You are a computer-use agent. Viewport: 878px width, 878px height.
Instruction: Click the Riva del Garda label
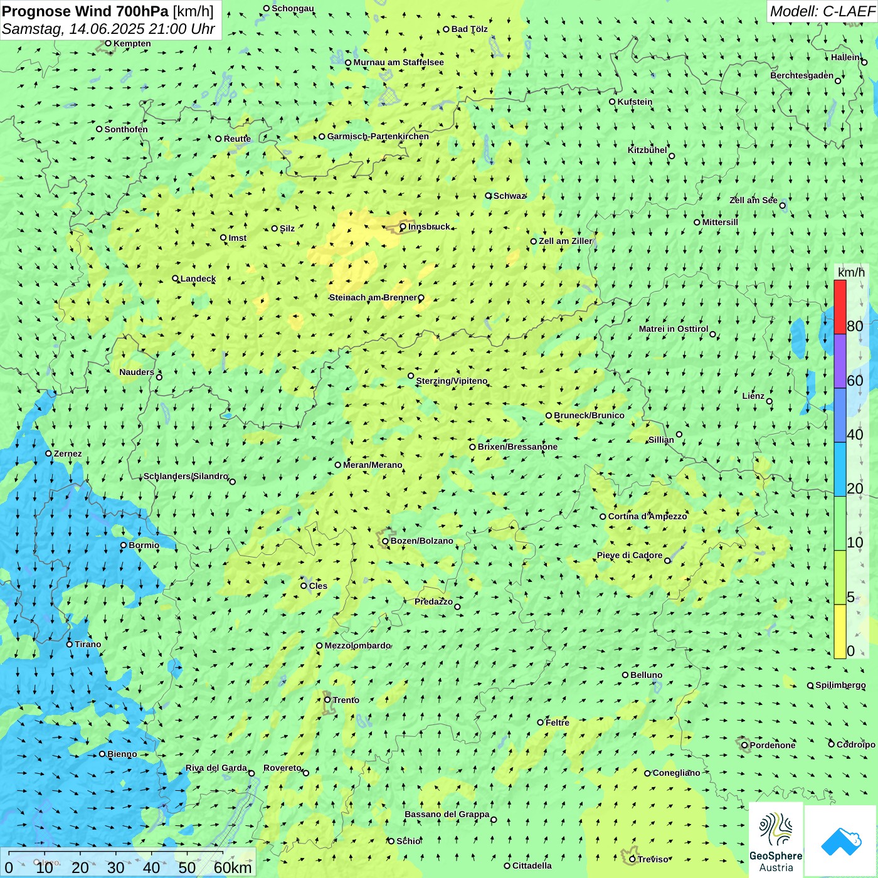pos(216,768)
